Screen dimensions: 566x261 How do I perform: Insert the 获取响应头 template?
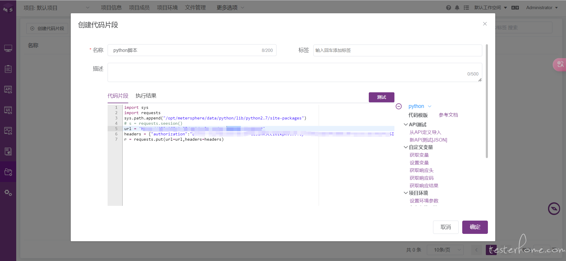[x=422, y=170]
